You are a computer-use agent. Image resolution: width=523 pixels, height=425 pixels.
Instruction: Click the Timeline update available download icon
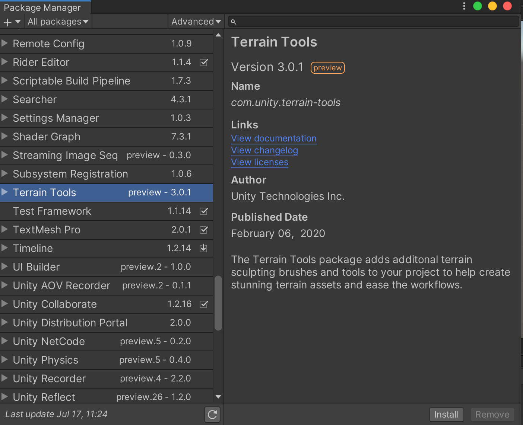pos(203,248)
